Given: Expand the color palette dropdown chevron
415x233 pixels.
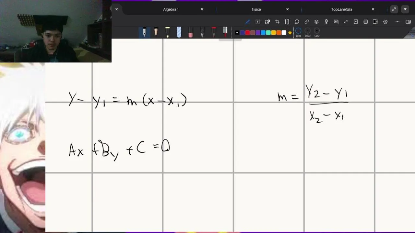Looking at the screenshot, I should coord(237,32).
